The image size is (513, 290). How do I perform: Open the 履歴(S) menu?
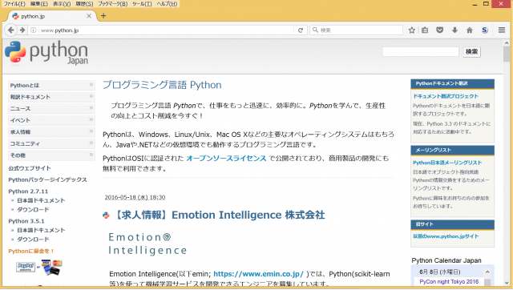pyautogui.click(x=84, y=3)
